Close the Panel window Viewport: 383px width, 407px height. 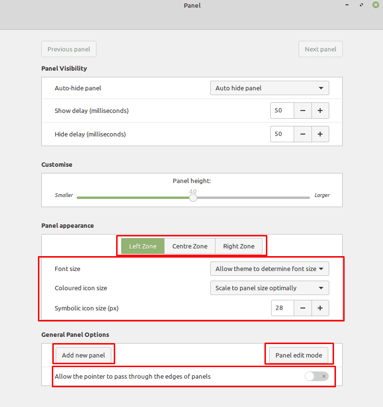(x=376, y=5)
